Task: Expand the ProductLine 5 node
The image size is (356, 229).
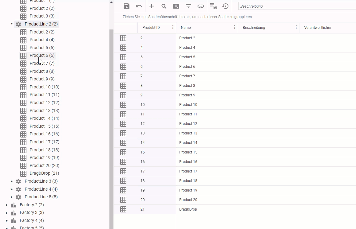Action: (x=12, y=197)
